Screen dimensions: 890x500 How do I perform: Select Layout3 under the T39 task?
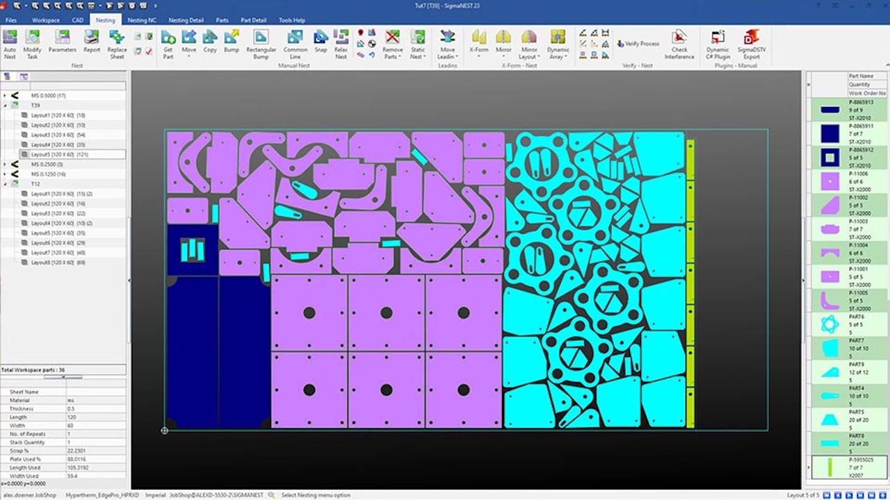57,135
